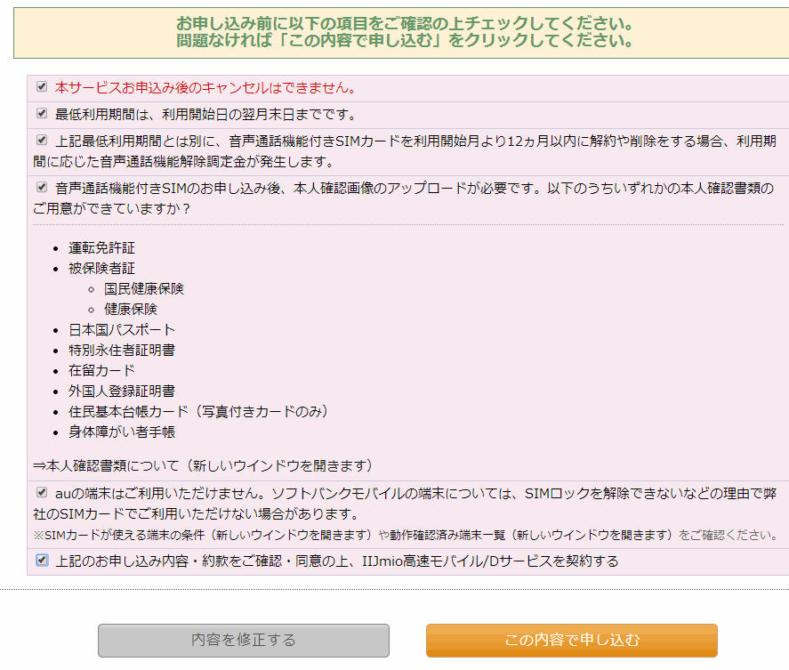Uncheck the no-cancellation (キャンセルはできません) checkbox
The height and width of the screenshot is (670, 789).
pyautogui.click(x=42, y=87)
